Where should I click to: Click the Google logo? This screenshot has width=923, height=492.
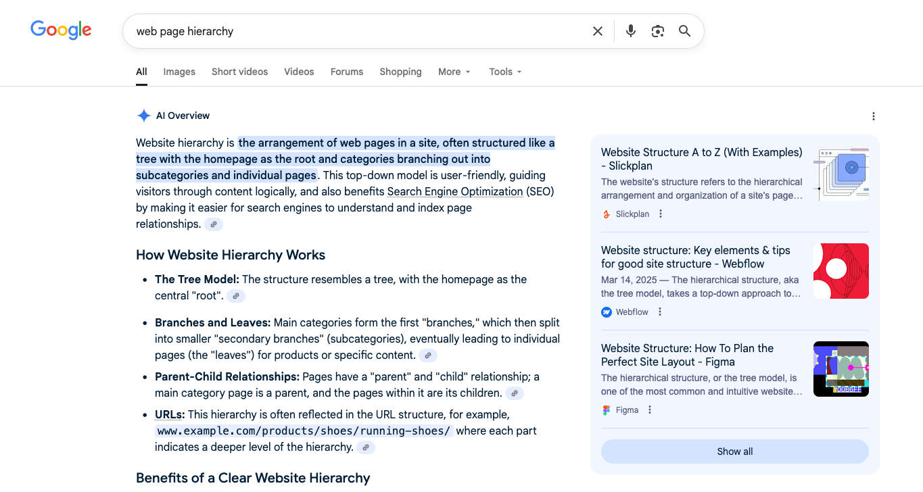point(61,30)
